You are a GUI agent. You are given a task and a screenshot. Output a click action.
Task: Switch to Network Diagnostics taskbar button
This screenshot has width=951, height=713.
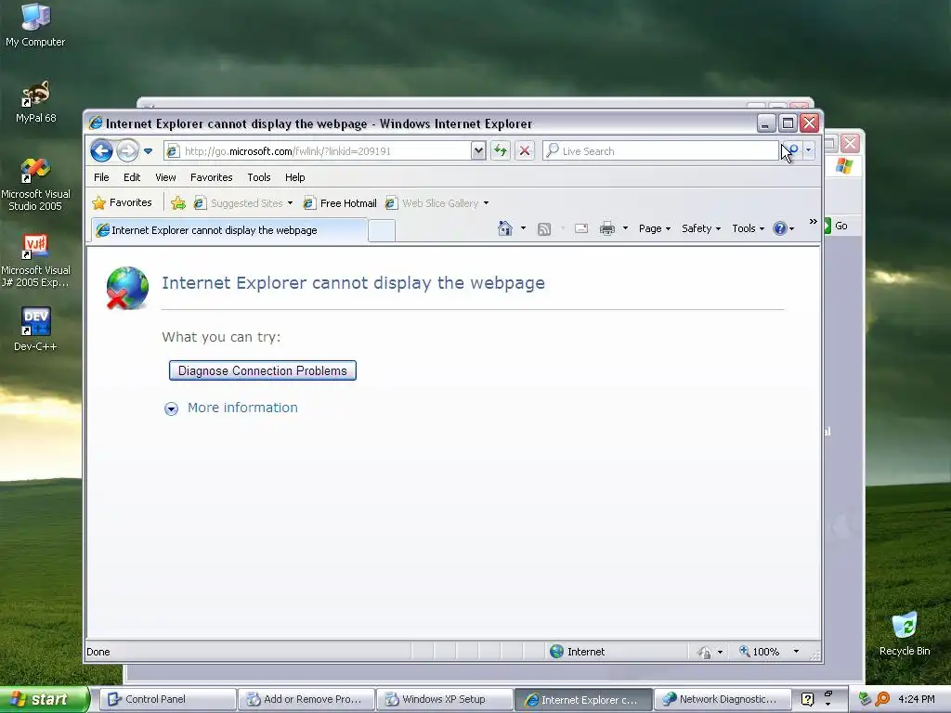click(x=722, y=699)
